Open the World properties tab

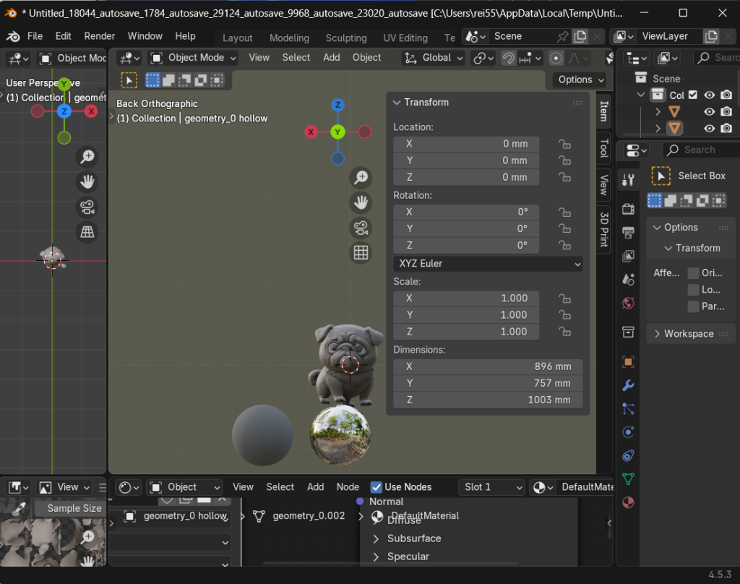tap(628, 304)
